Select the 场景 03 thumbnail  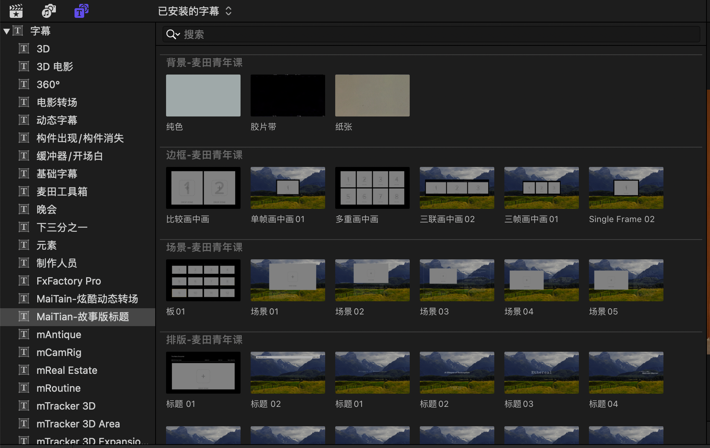(x=457, y=280)
